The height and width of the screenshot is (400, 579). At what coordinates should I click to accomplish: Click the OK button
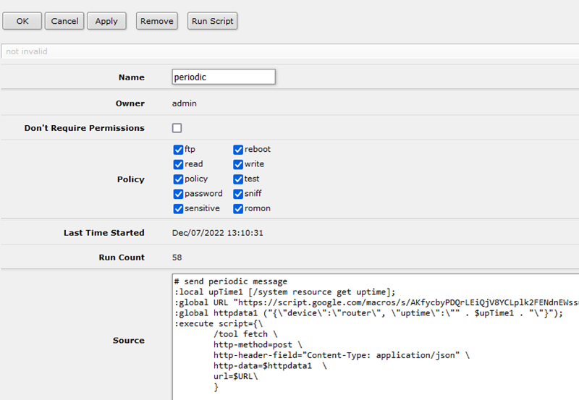[22, 21]
